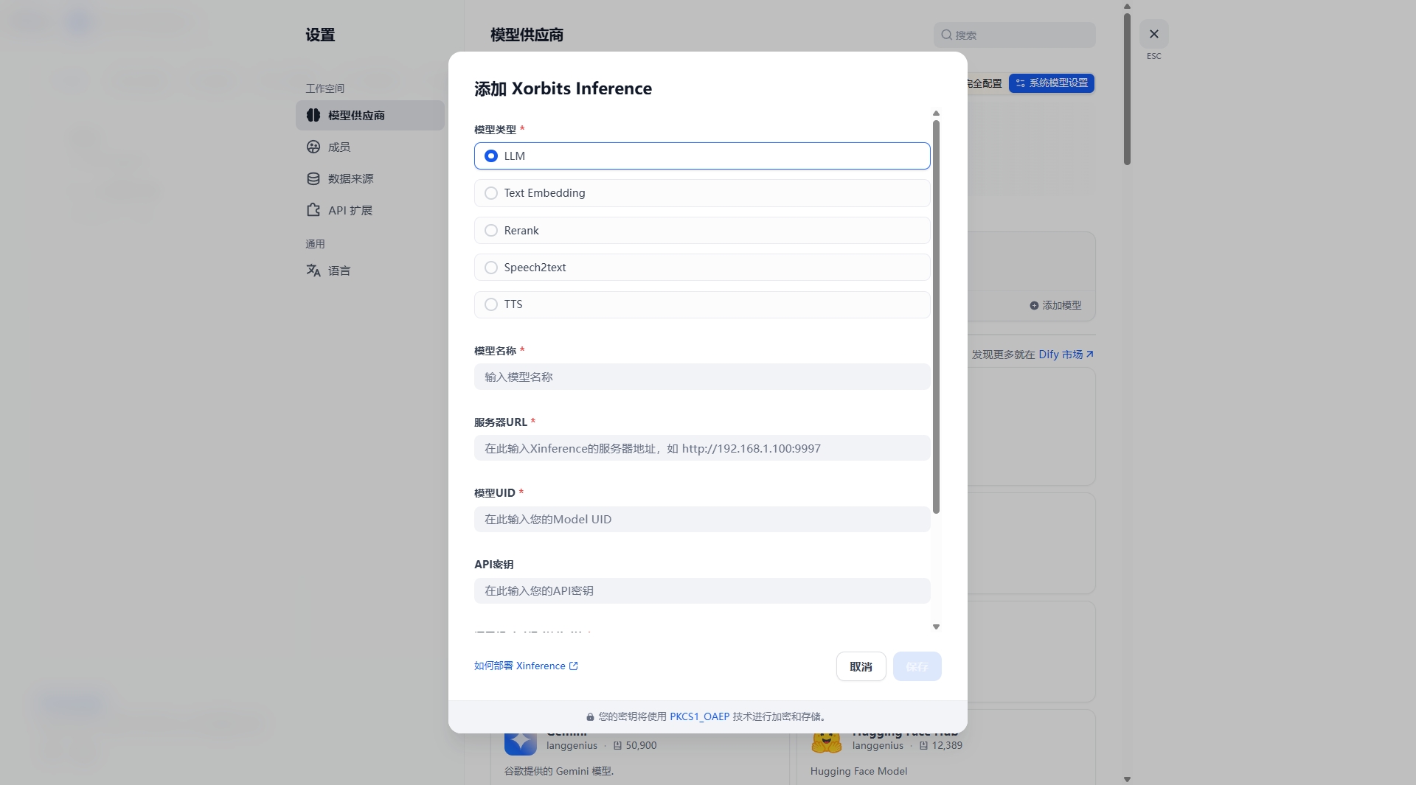Select the Text Embedding radio option

pos(491,193)
